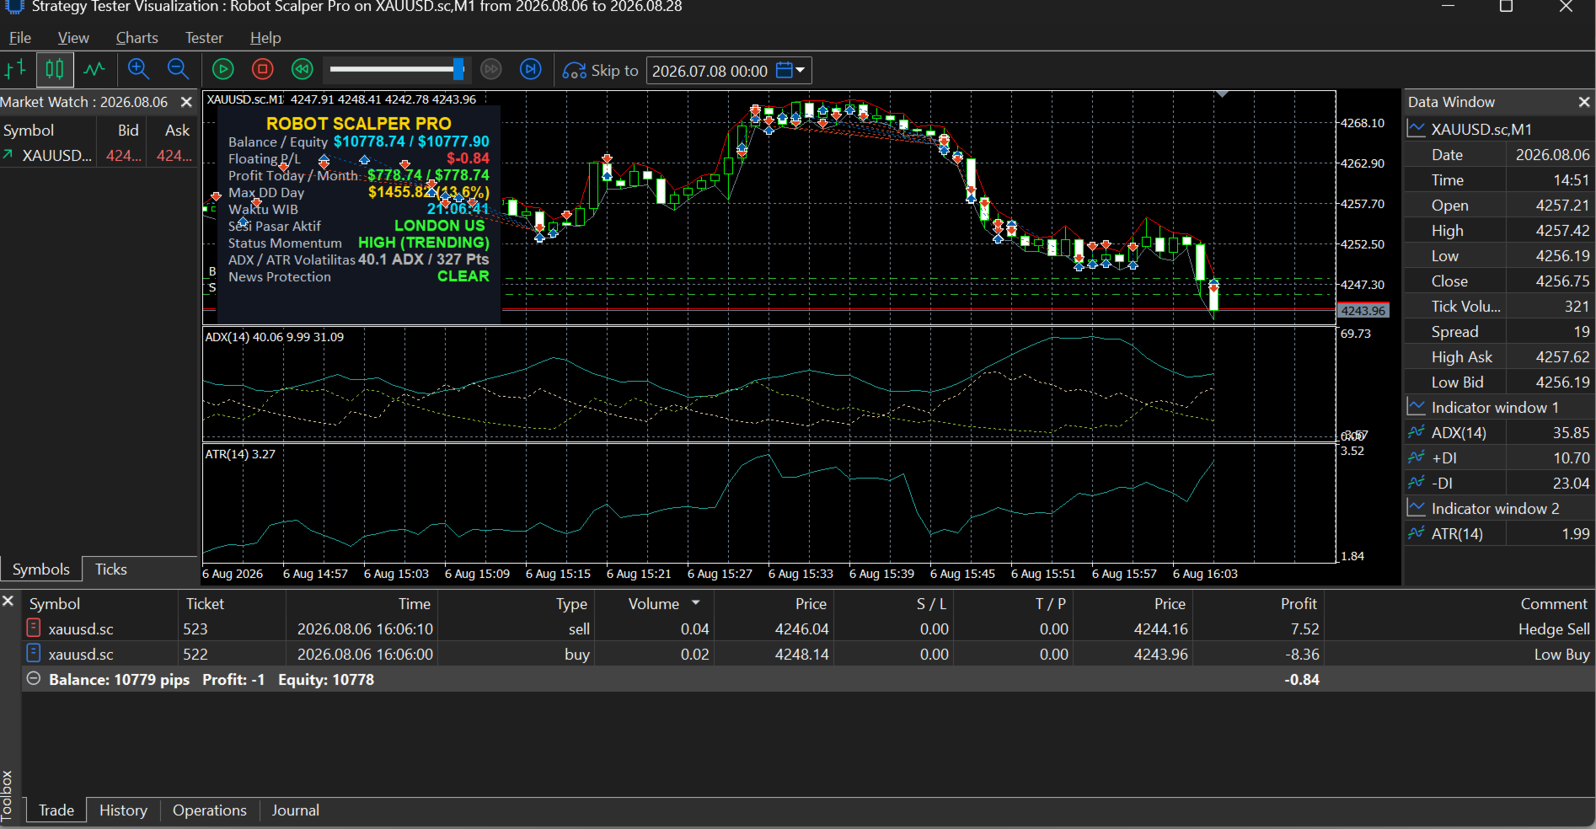Click the sell order icon for ticket 523
This screenshot has height=829, width=1596.
coord(34,628)
